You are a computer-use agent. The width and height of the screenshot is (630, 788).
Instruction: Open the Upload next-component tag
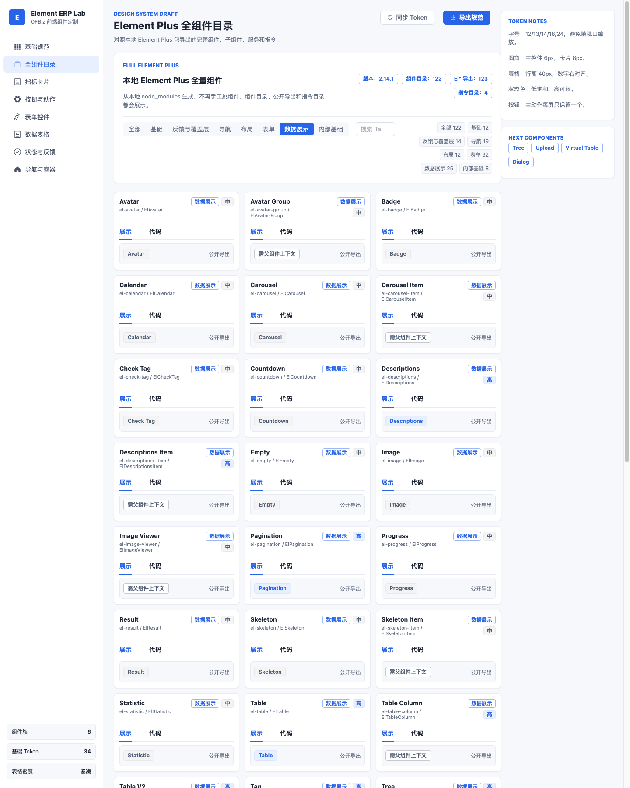545,148
